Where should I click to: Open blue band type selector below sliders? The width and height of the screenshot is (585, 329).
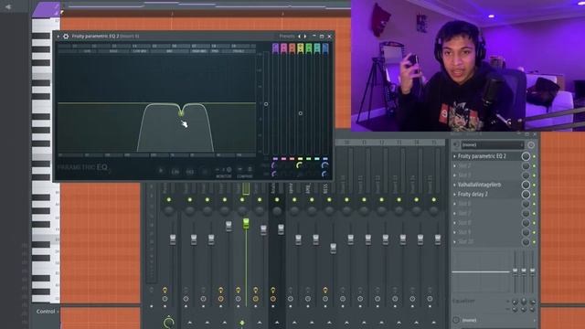coord(325,159)
